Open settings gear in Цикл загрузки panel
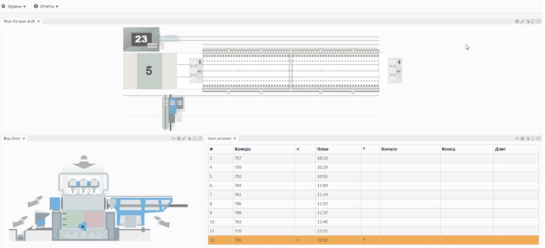Screen dimensions: 545x248 (x=522, y=139)
